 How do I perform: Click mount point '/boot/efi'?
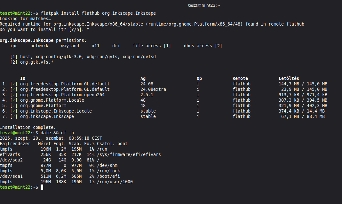coord(108,176)
